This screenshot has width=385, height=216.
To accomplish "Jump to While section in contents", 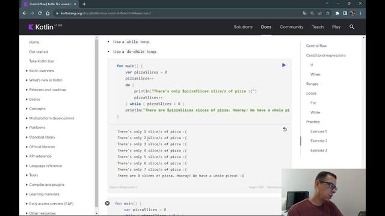I will (315, 112).
